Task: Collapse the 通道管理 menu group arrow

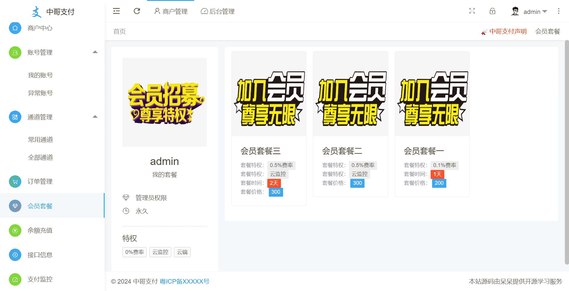Action: [x=95, y=117]
